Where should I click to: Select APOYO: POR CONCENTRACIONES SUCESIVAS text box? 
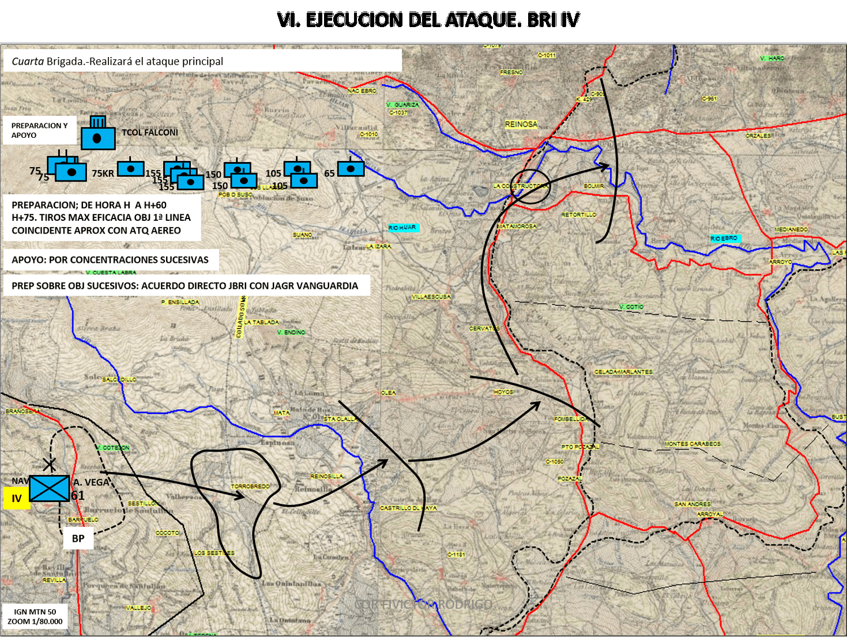111,260
